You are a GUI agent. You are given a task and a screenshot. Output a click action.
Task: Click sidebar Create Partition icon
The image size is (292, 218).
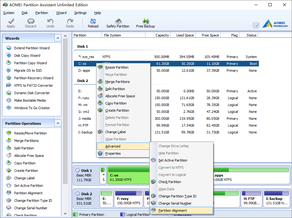pyautogui.click(x=9, y=171)
